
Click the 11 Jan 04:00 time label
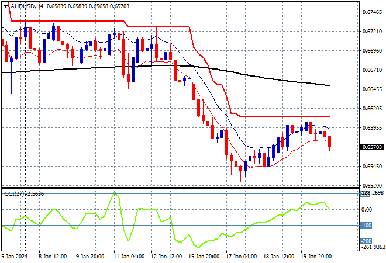[129, 257]
